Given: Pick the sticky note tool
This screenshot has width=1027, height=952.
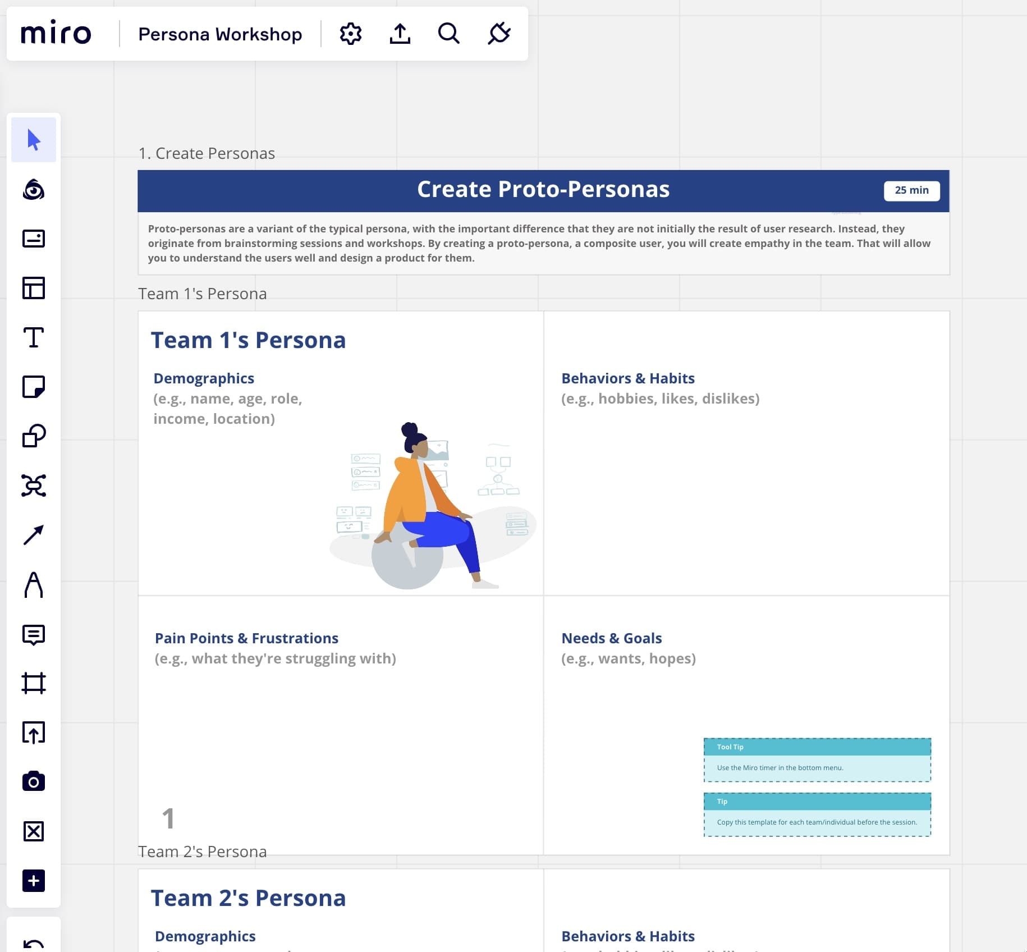Looking at the screenshot, I should pos(34,387).
